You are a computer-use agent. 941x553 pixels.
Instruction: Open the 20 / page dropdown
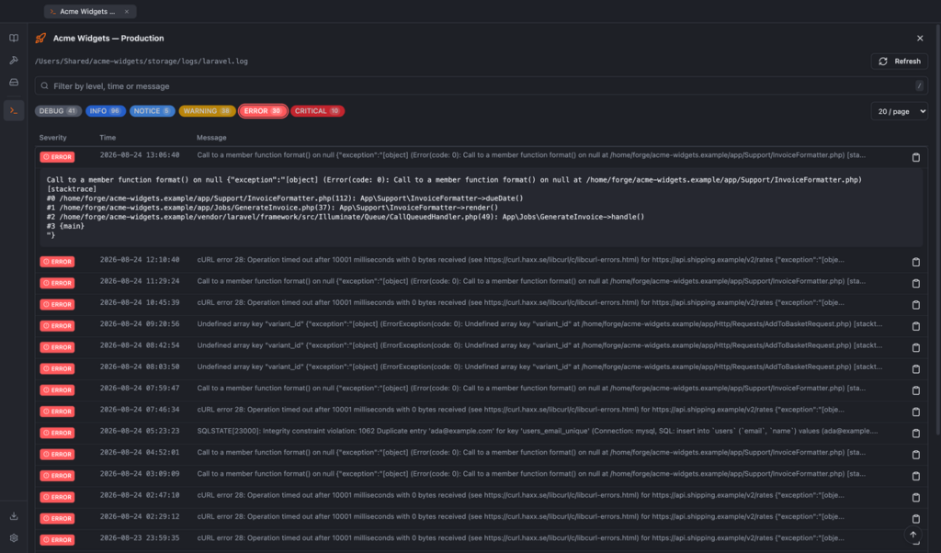point(899,111)
